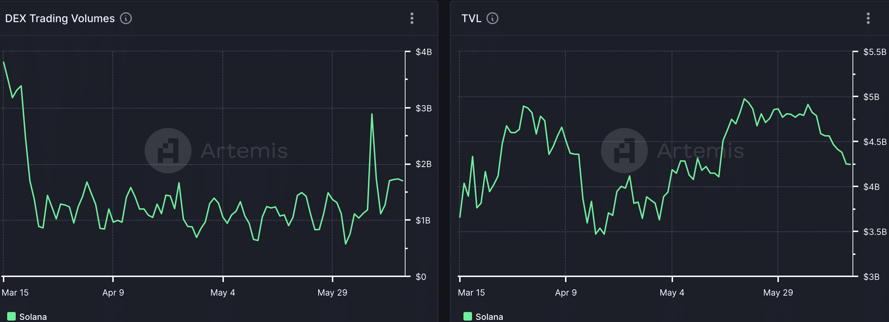Click the green Solana swatch under DEX chart
This screenshot has height=322, width=889.
tap(11, 316)
